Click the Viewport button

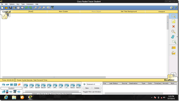161,11
